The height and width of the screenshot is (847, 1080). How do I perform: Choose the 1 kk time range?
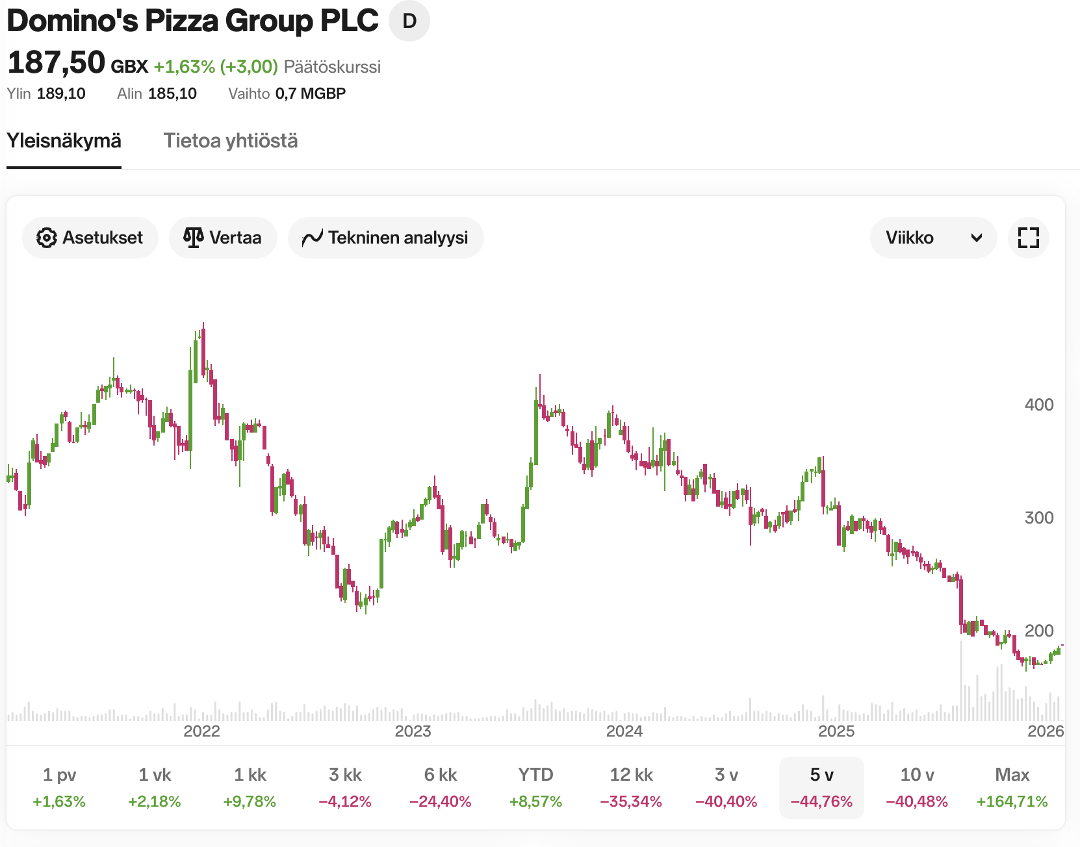250,787
